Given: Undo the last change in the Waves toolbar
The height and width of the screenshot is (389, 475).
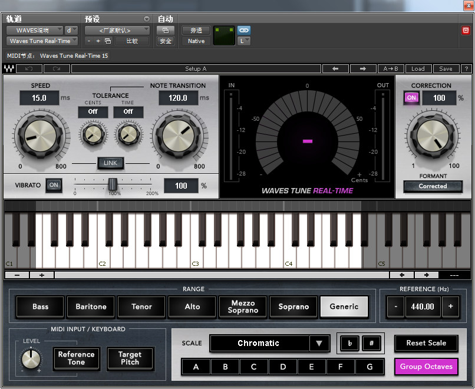Looking at the screenshot, I should 29,69.
